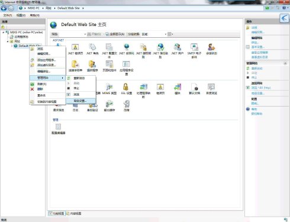This screenshot has height=222, width=290.
Task: Choose Advanced Settings in the context submenu
Action: coord(80,101)
